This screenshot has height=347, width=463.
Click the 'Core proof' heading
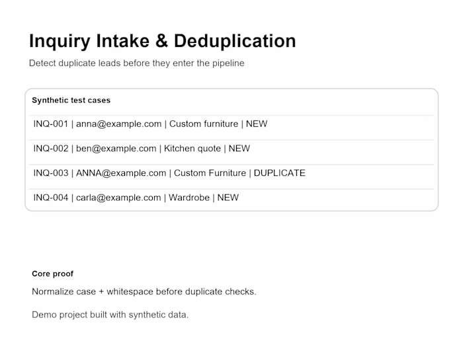[52, 274]
